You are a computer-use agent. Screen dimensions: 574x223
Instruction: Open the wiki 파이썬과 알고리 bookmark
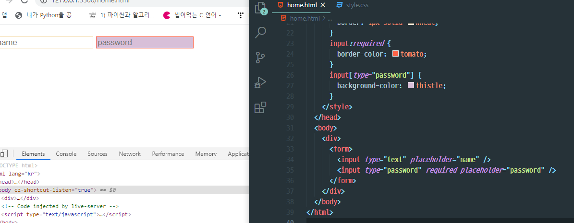122,15
